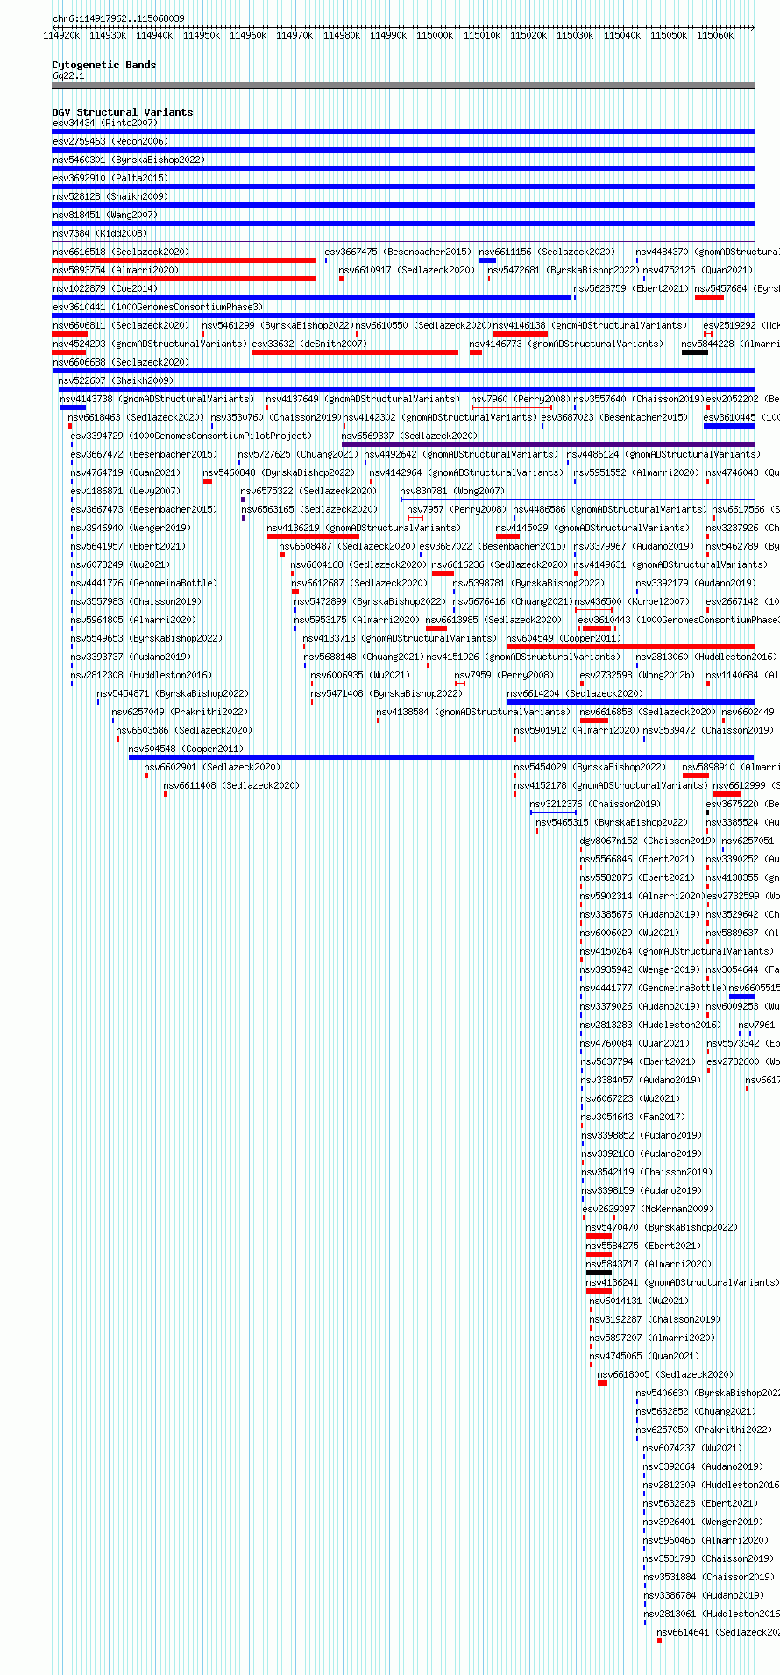Click nsv6257049 (Prakrithi2022) label

[x=180, y=713]
